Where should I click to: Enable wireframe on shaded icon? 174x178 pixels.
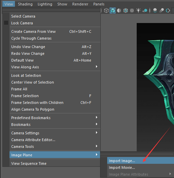(125, 10)
